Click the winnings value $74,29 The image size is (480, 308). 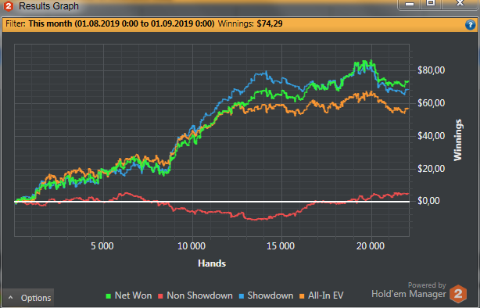pyautogui.click(x=270, y=24)
